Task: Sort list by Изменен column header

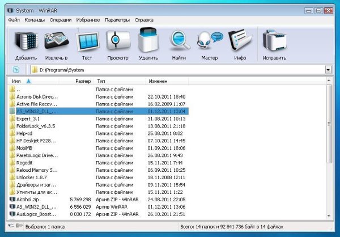Action: [158, 82]
